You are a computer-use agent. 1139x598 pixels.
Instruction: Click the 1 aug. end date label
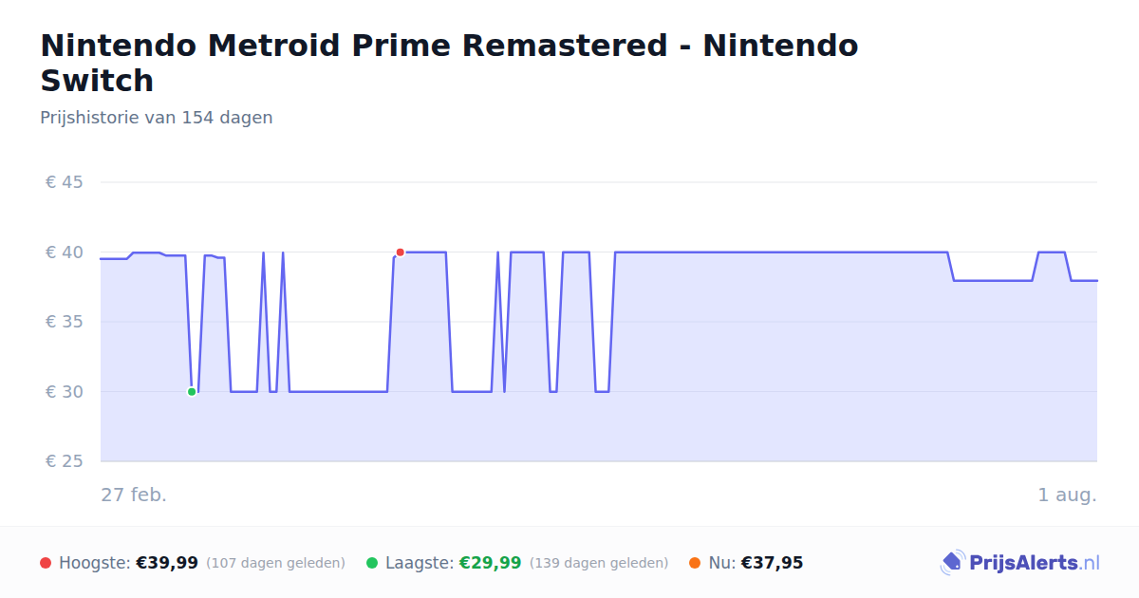tap(1067, 495)
